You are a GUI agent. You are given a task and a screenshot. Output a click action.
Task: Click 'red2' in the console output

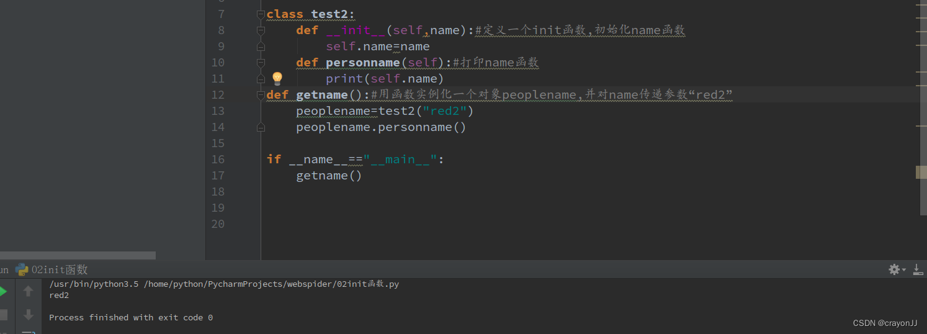click(x=59, y=296)
